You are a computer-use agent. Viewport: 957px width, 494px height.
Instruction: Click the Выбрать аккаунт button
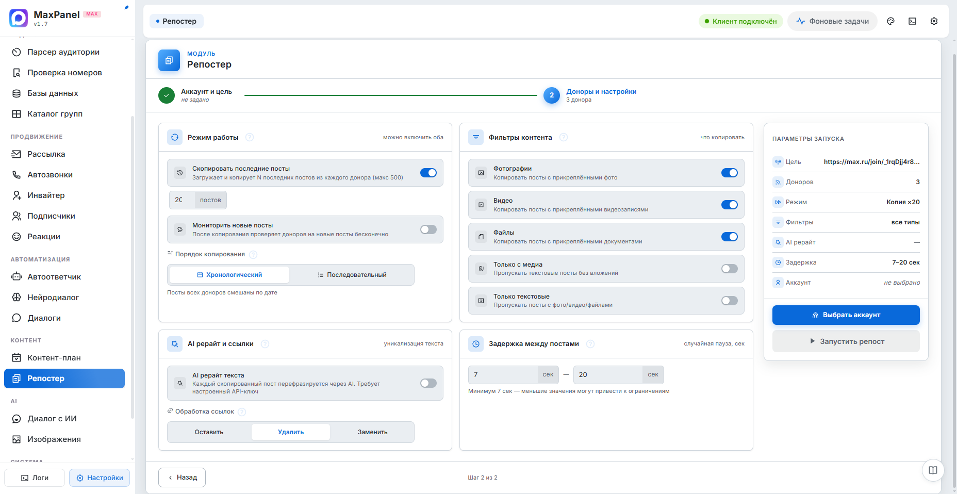coord(846,315)
